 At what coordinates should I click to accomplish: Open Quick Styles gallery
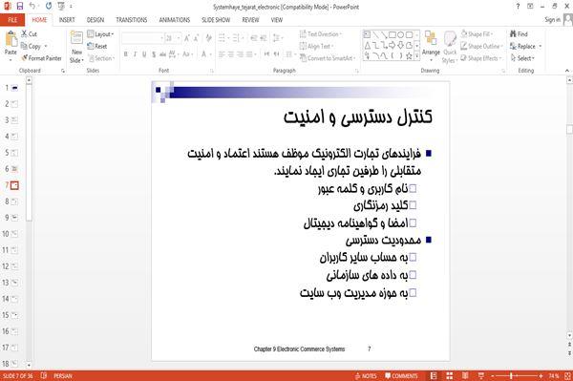[x=450, y=48]
